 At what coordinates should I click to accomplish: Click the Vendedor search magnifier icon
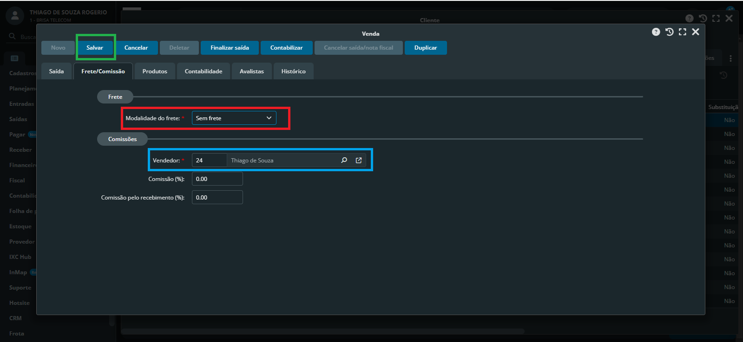pos(344,160)
